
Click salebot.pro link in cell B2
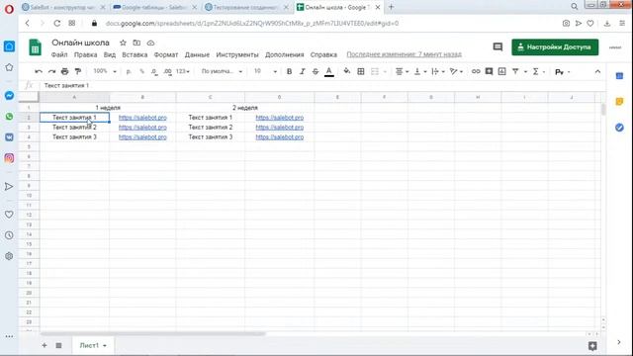pyautogui.click(x=142, y=118)
